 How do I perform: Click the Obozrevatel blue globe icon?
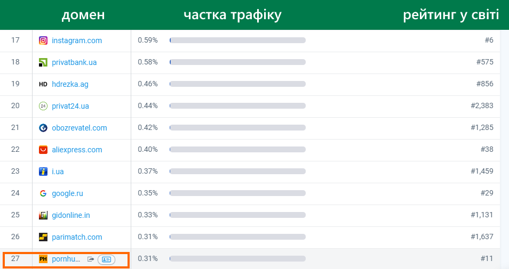tap(43, 128)
